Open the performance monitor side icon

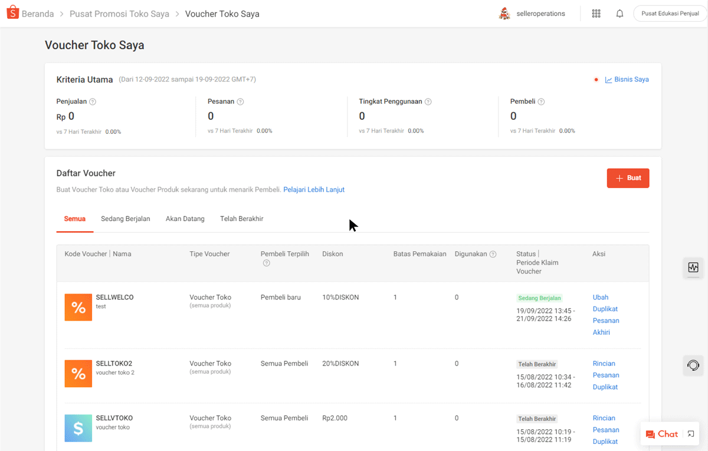693,268
